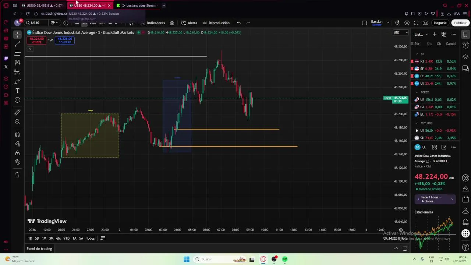Open the Twitch icon in Opera sidebar
Viewport: 471px width, 265px height.
6,59
